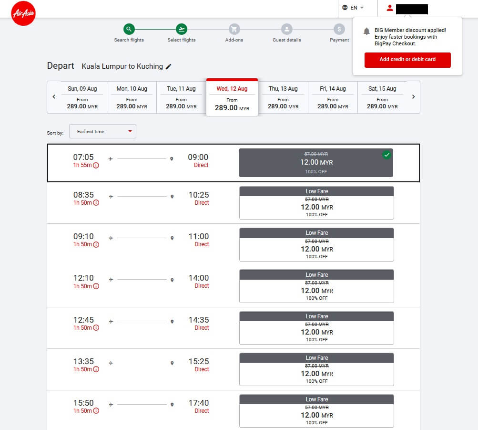The height and width of the screenshot is (430, 478).
Task: Open info icon for 07:05 flight duration
Action: click(96, 166)
